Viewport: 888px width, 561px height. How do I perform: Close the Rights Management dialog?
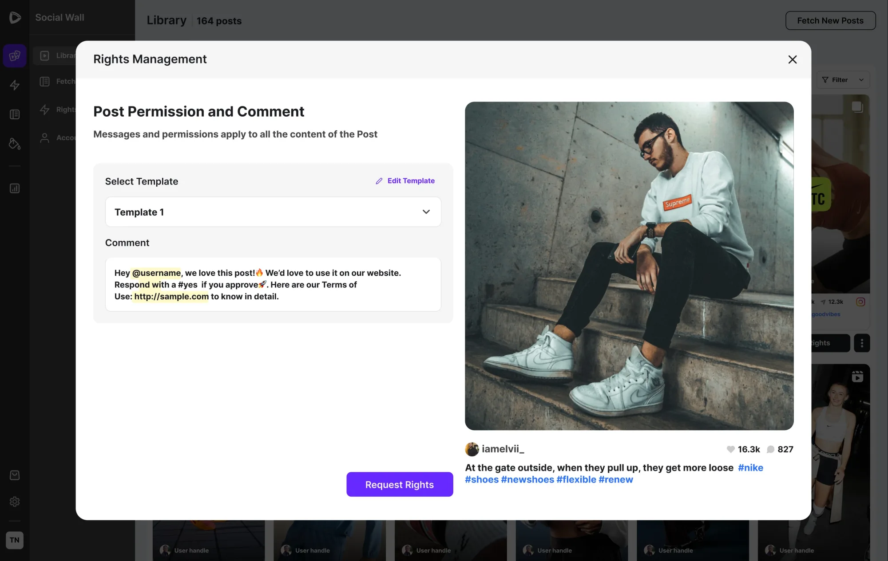[x=792, y=59]
